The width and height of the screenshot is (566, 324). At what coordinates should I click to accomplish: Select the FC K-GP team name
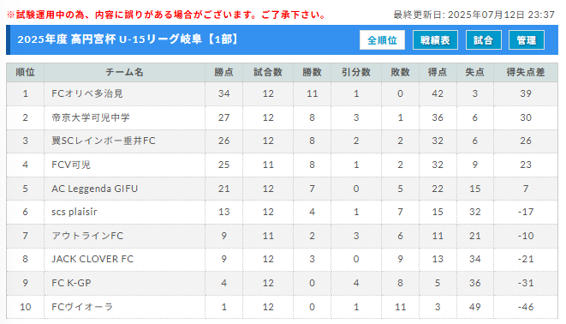(x=71, y=283)
